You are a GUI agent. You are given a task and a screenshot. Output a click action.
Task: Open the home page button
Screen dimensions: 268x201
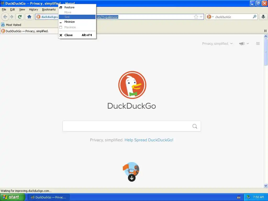click(x=29, y=17)
